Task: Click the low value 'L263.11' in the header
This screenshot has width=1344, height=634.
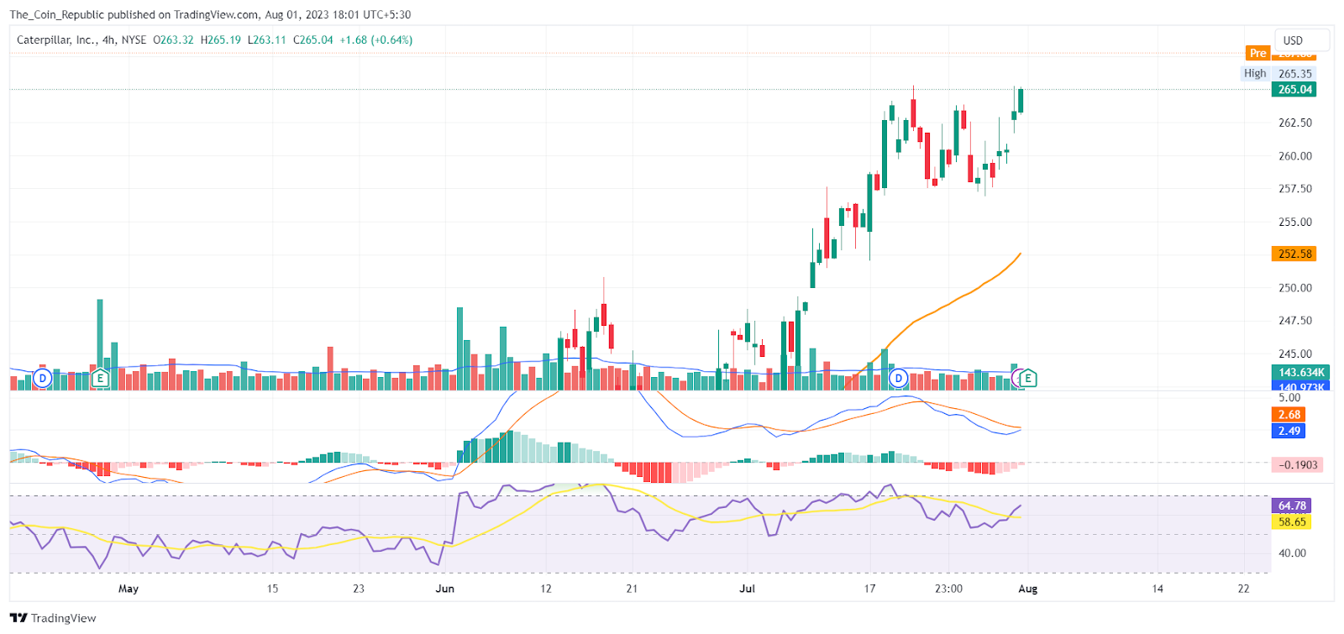Action: click(267, 39)
